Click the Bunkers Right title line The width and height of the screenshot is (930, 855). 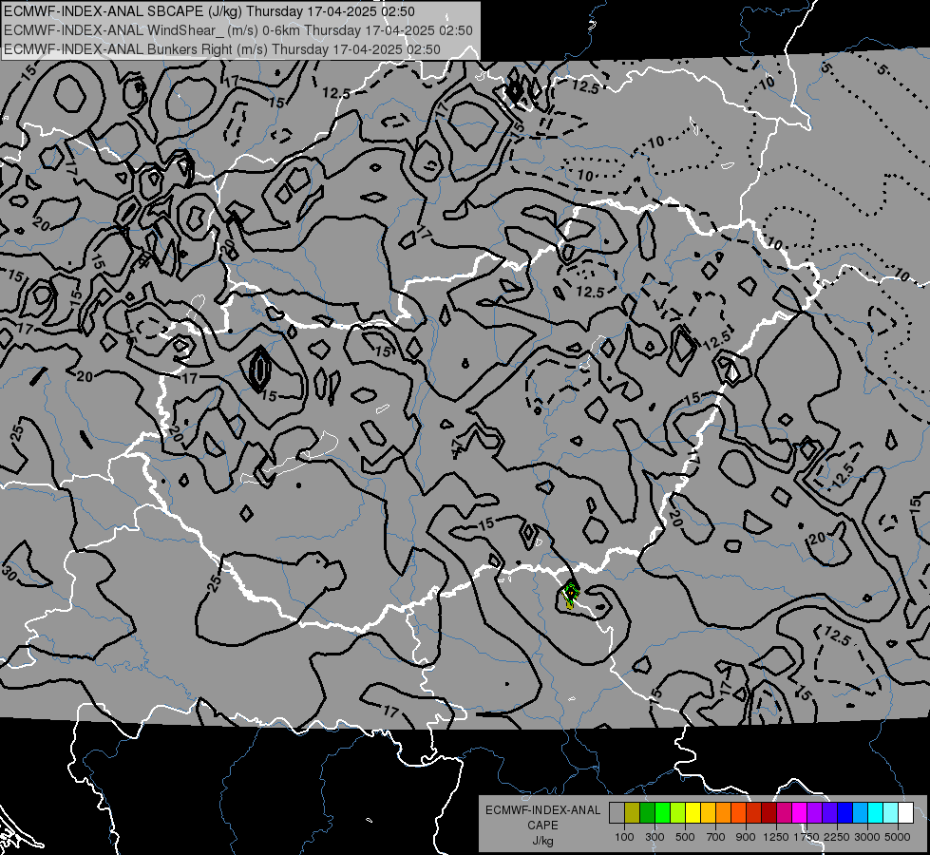tap(222, 49)
